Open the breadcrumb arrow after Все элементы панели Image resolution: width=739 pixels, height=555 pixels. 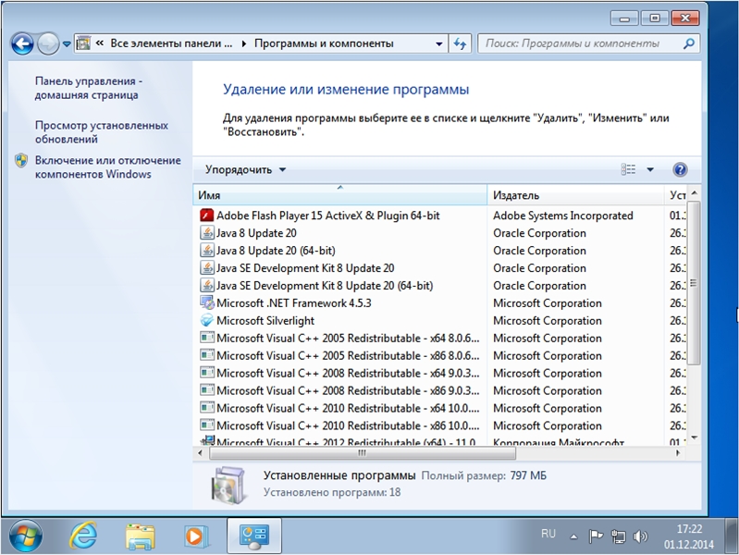243,43
